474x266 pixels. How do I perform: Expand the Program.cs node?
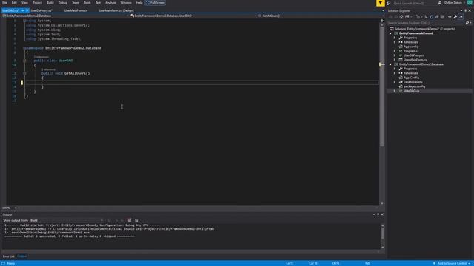(395, 51)
